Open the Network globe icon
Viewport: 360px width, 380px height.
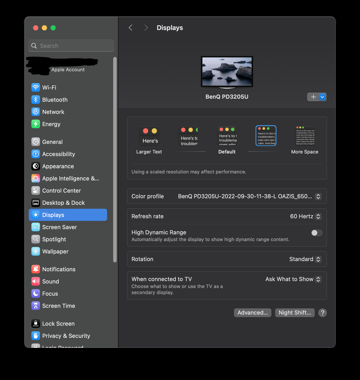(x=36, y=112)
